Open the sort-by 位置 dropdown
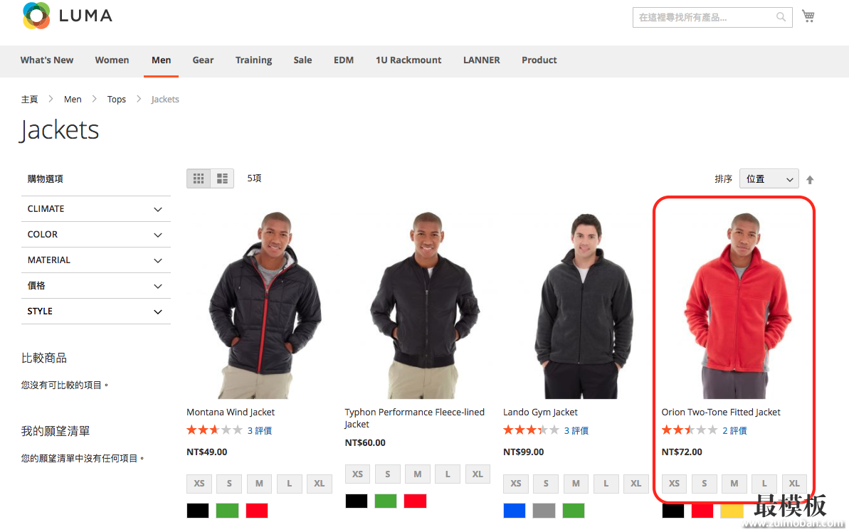 (x=769, y=179)
